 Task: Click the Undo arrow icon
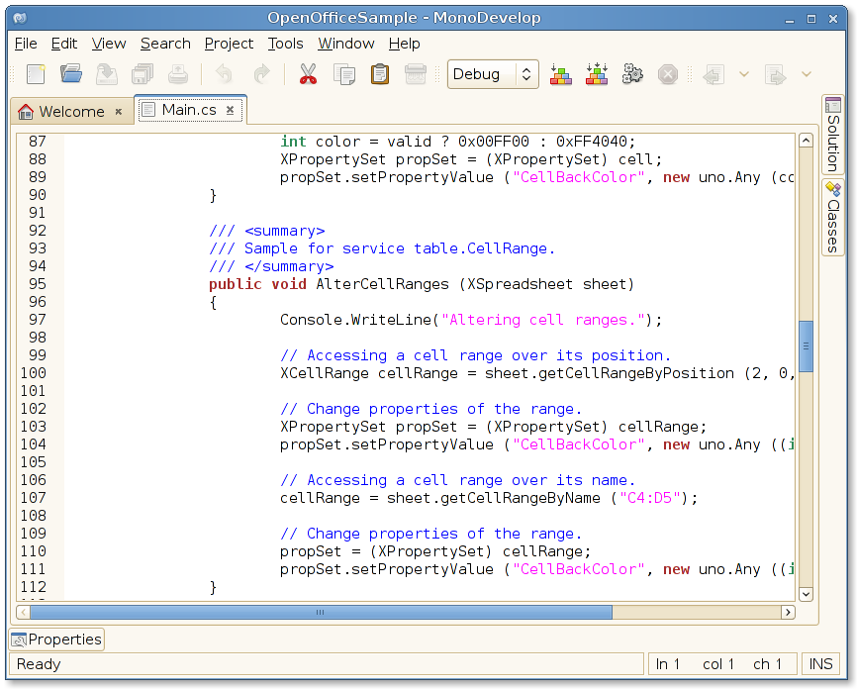(x=224, y=74)
